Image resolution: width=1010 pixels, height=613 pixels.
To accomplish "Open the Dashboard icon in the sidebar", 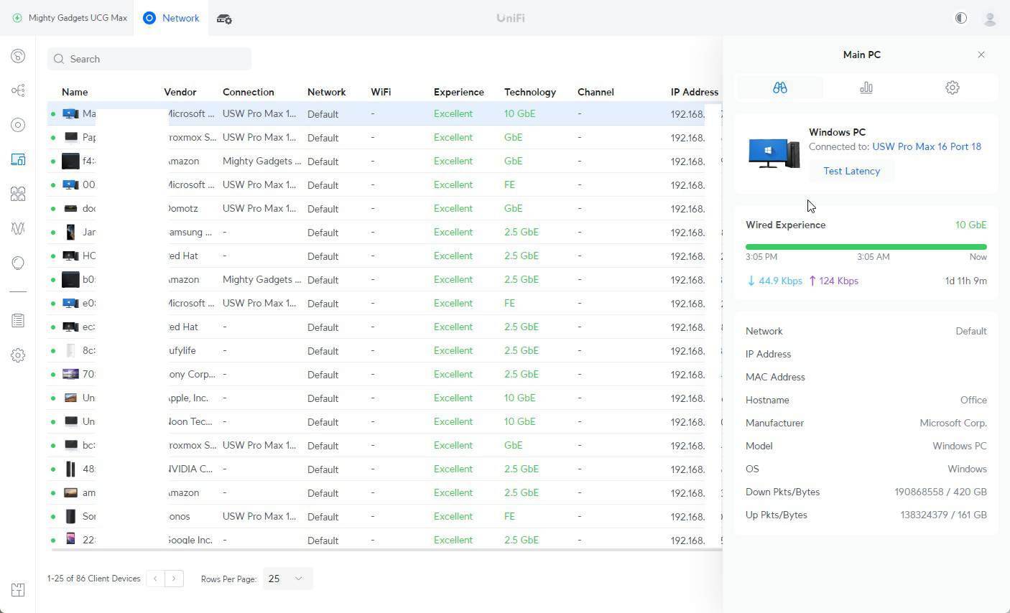I will pyautogui.click(x=18, y=56).
